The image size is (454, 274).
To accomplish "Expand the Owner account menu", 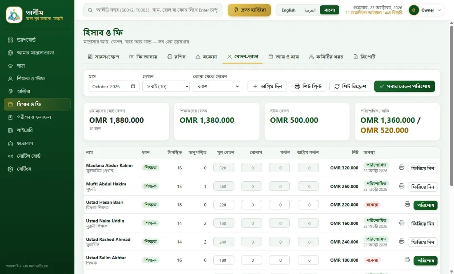I will 426,10.
